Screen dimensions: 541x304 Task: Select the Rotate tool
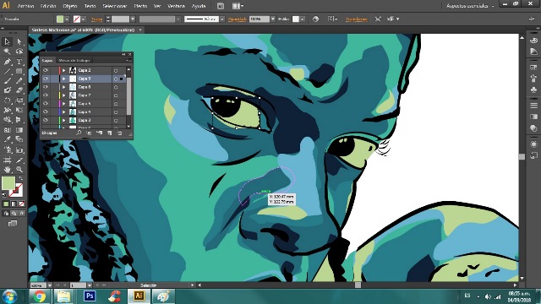coord(7,100)
